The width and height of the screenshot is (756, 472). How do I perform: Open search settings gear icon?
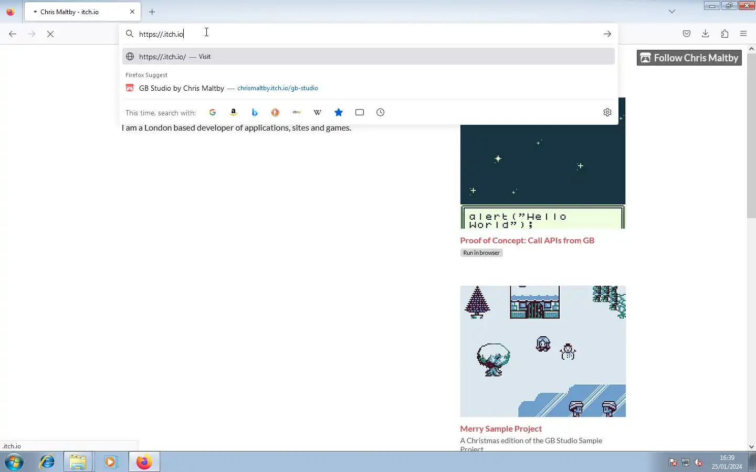[x=607, y=112]
